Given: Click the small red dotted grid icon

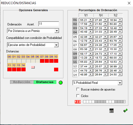Looking at the screenshot, I should click(x=33, y=67).
